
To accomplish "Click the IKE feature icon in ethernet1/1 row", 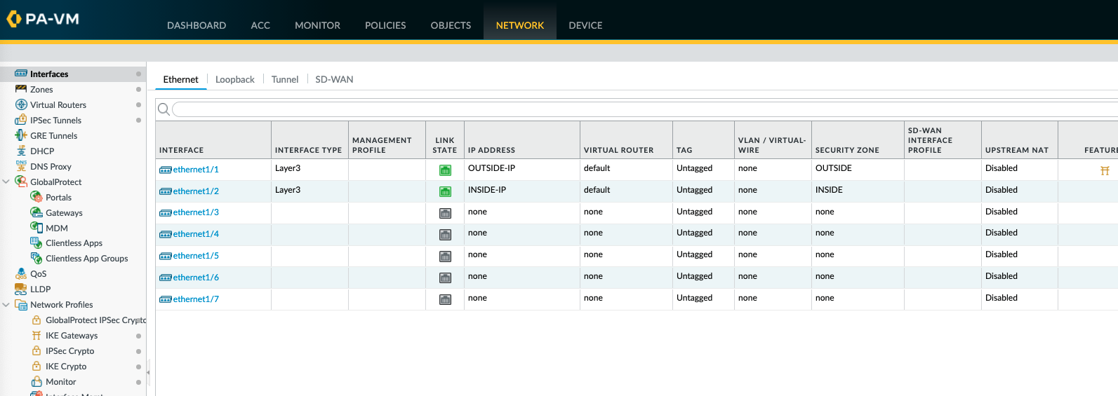I will [1105, 170].
